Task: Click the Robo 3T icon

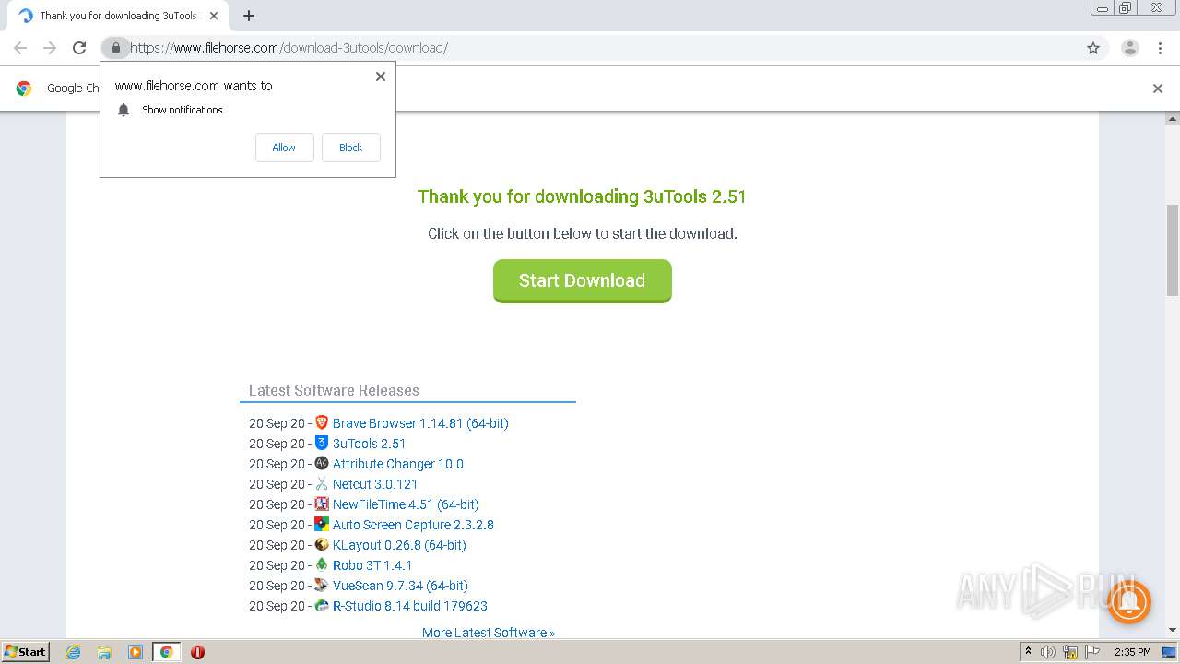Action: pos(322,564)
